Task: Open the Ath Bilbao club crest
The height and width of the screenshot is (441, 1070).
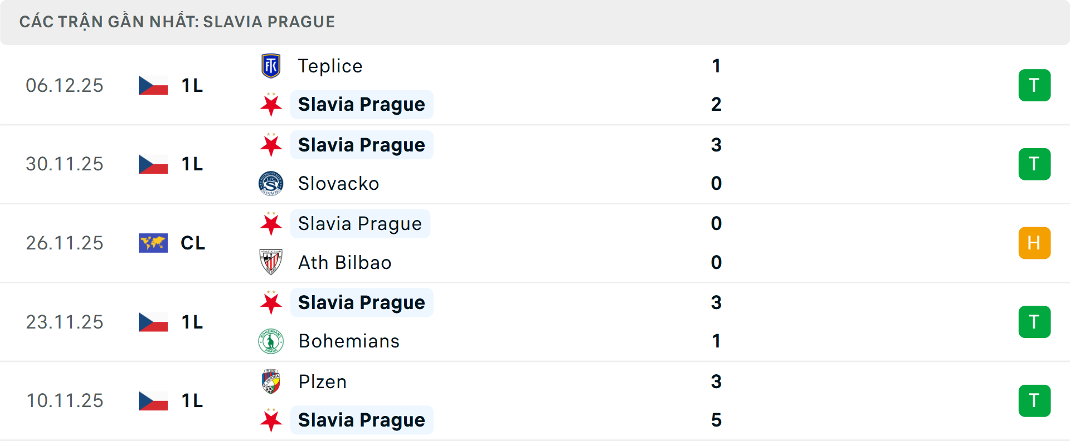Action: point(271,262)
